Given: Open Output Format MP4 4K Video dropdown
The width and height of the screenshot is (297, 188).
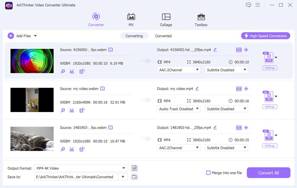Looking at the screenshot, I should coord(81,168).
